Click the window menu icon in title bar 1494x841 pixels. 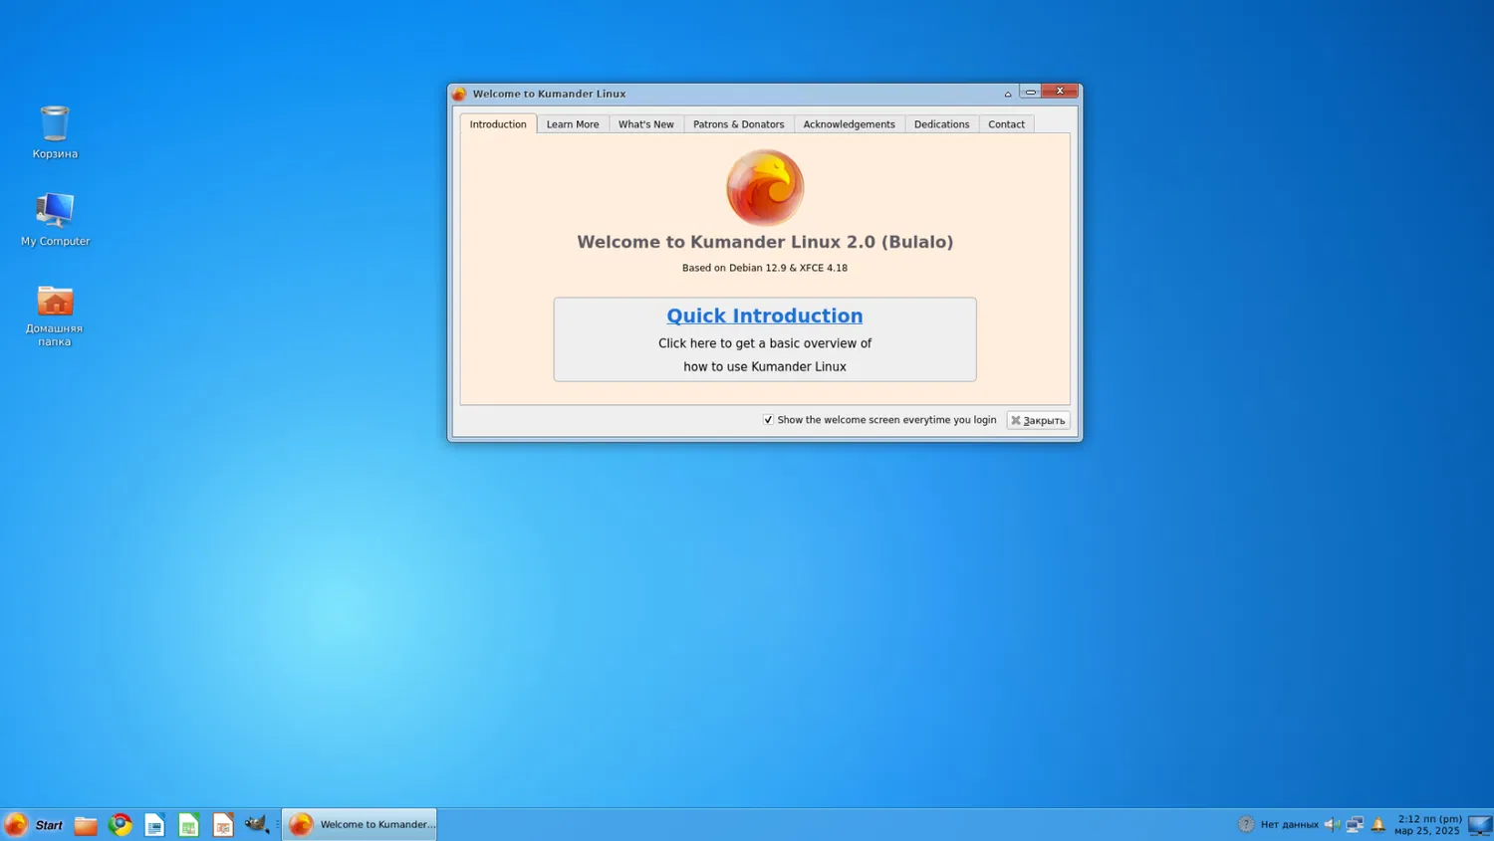[x=459, y=94]
